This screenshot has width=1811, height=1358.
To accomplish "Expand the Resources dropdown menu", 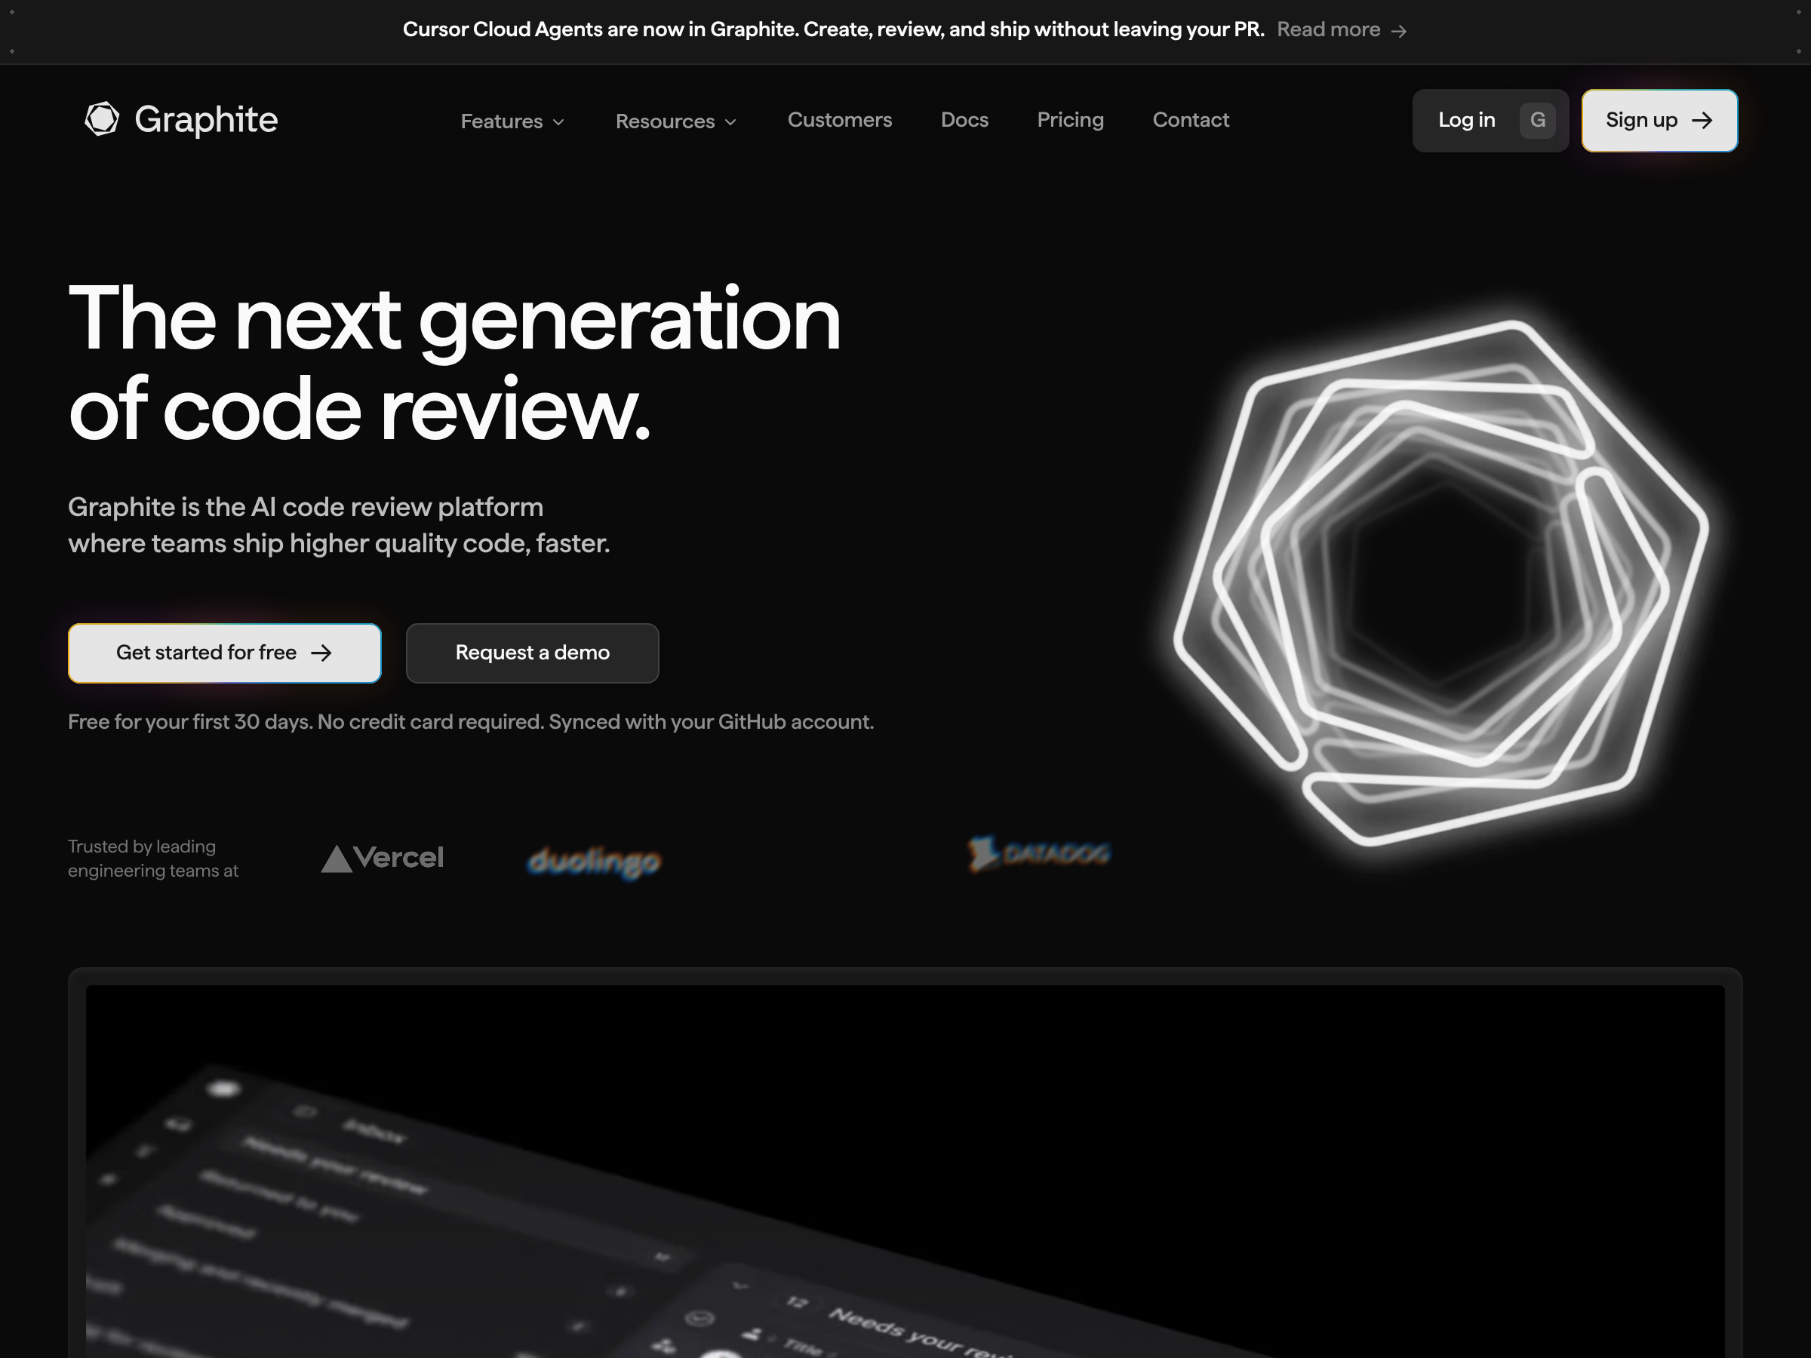I will tap(676, 121).
